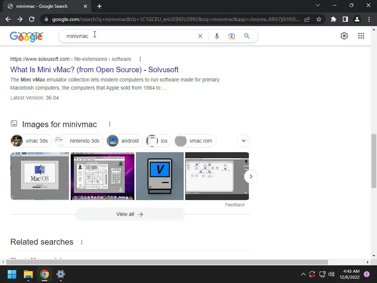The height and width of the screenshot is (283, 377).
Task: Open the Google apps grid
Action: pyautogui.click(x=361, y=36)
